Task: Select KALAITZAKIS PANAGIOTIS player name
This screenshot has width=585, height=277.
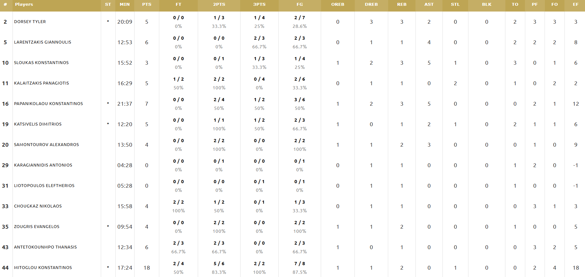Action: pos(41,83)
